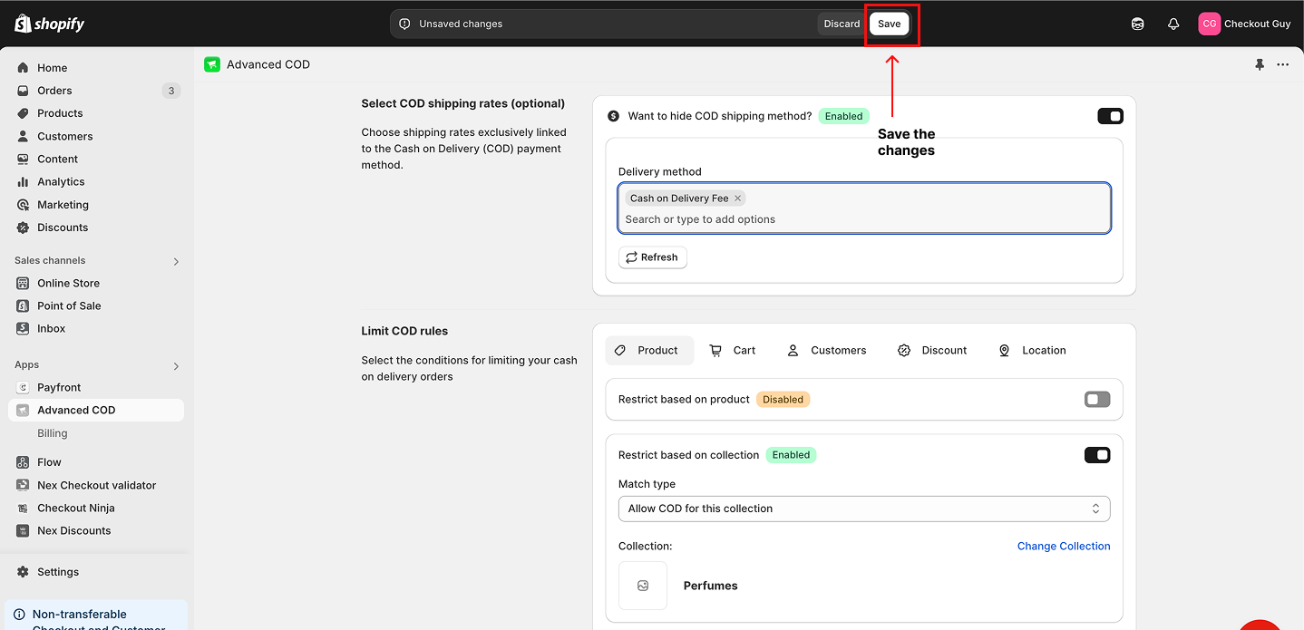Go to Discounts in the sidebar
The height and width of the screenshot is (630, 1304).
point(63,228)
